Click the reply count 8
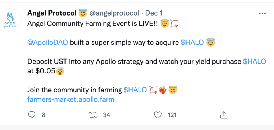The width and height of the screenshot is (274, 130). (x=43, y=115)
